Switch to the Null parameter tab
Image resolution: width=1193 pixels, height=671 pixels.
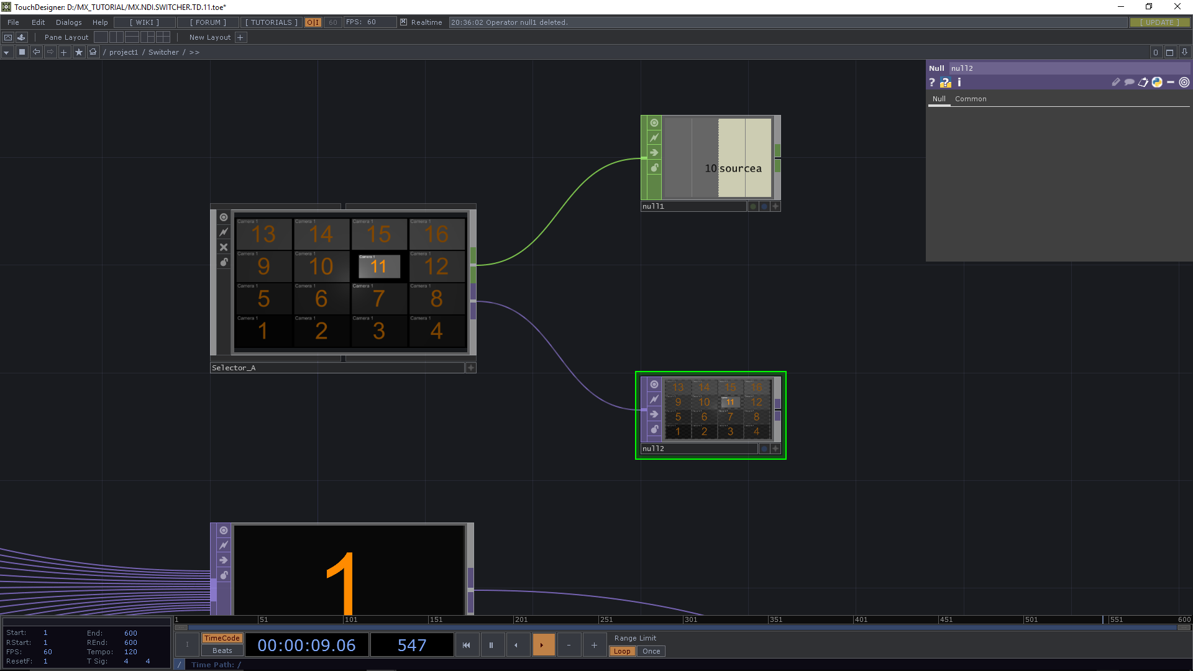(x=939, y=99)
